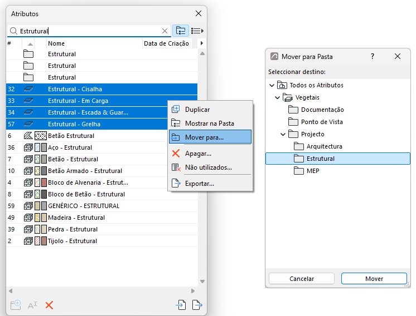Click building material icon of Bloco de Betão
The image size is (416, 316).
click(x=28, y=194)
